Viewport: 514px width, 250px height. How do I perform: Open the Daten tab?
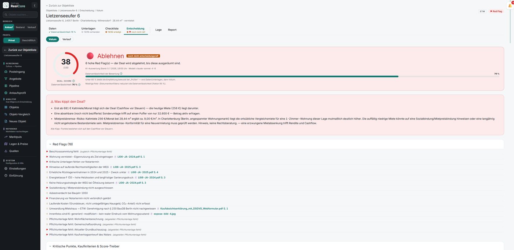63,30
